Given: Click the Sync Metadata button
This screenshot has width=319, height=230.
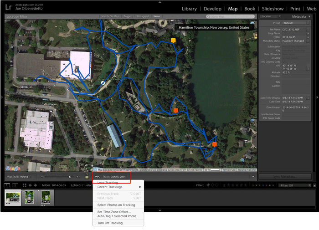Looking at the screenshot, I should coord(285,177).
